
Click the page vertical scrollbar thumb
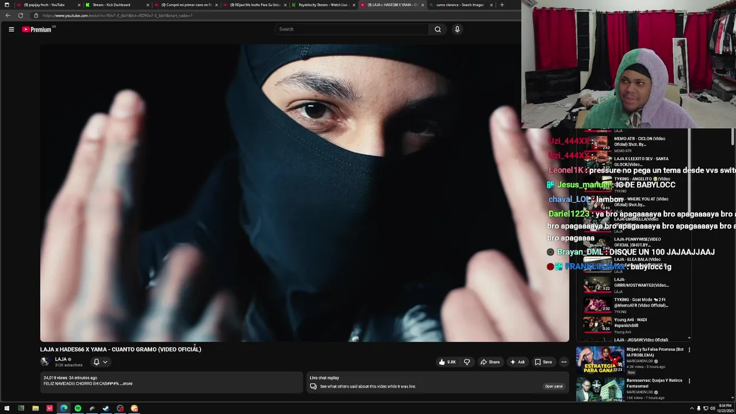pyautogui.click(x=733, y=137)
